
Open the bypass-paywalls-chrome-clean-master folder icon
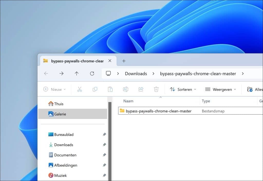click(122, 111)
